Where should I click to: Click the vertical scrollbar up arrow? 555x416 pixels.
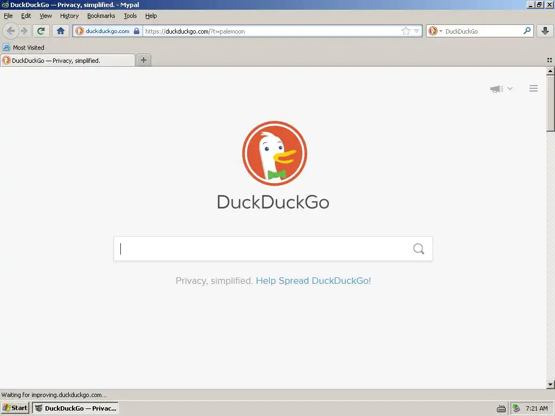[550, 71]
